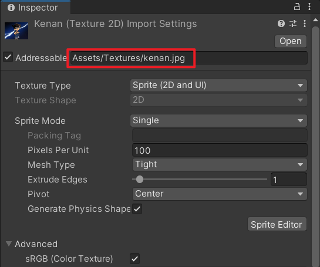Open the import settings more-options menu
This screenshot has height=267, width=320.
pyautogui.click(x=305, y=23)
